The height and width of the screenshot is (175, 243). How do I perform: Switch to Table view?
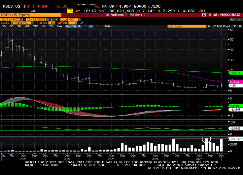(x=108, y=26)
